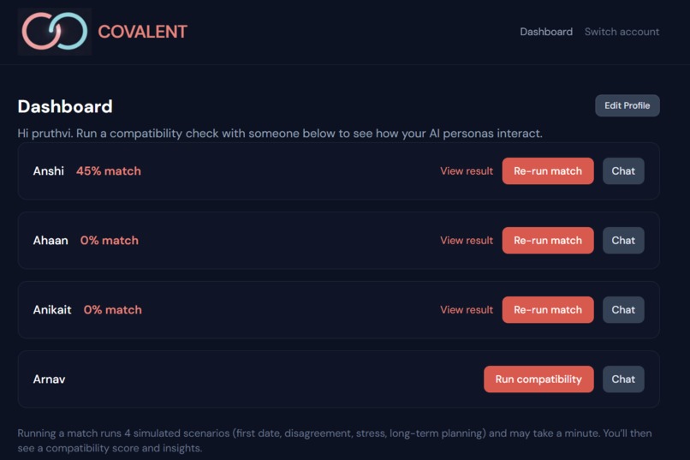This screenshot has height=460, width=690.
Task: Select the name Ahaan
Action: (x=51, y=241)
